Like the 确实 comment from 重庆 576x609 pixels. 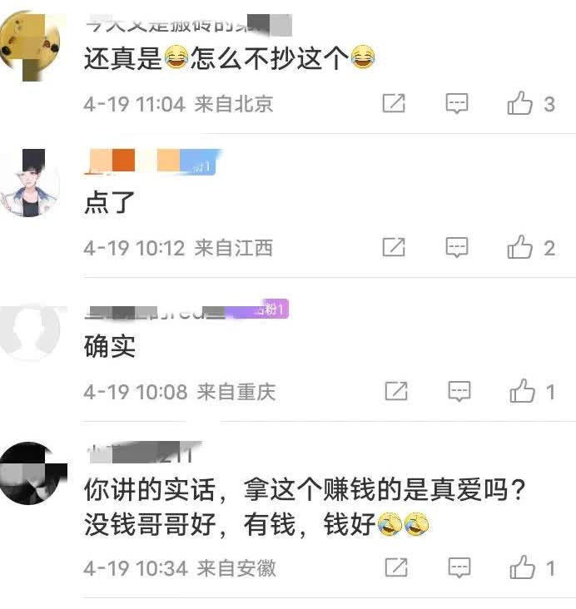[x=522, y=391]
